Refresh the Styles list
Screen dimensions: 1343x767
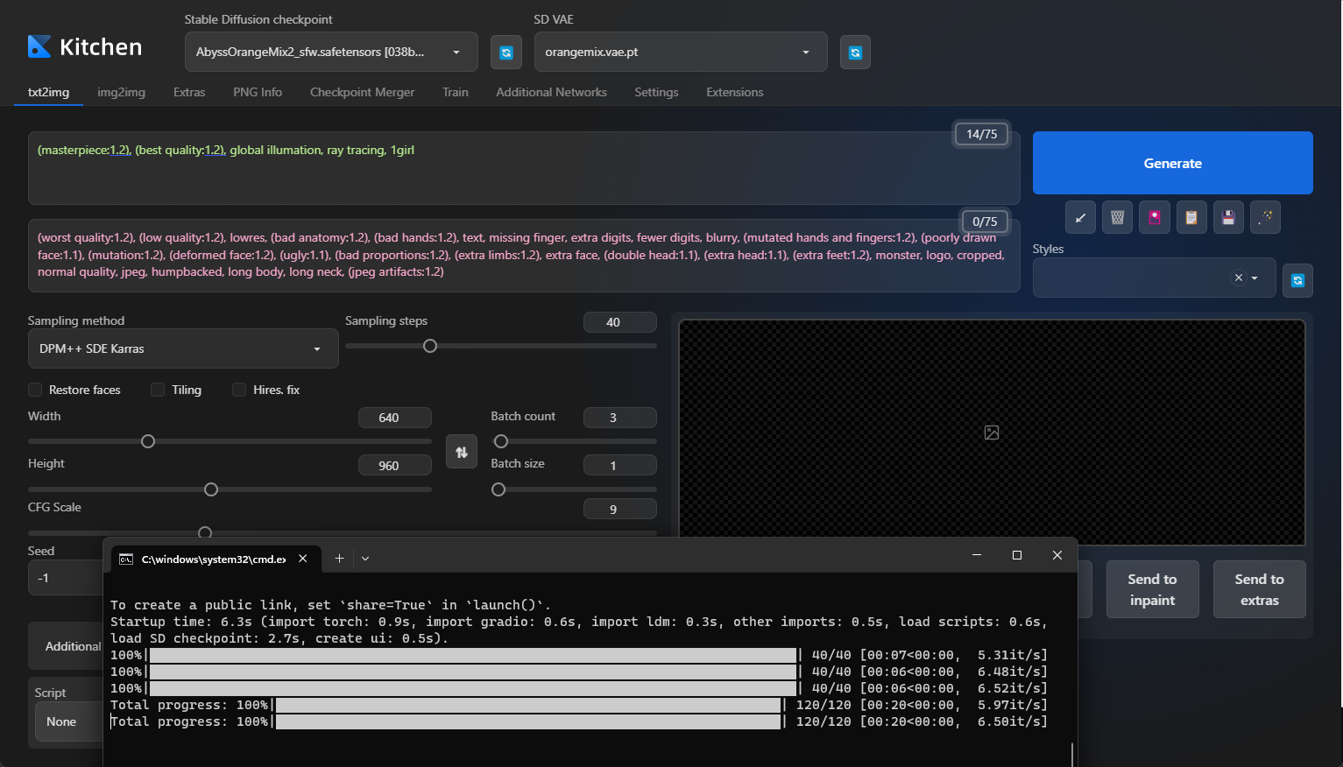point(1297,280)
